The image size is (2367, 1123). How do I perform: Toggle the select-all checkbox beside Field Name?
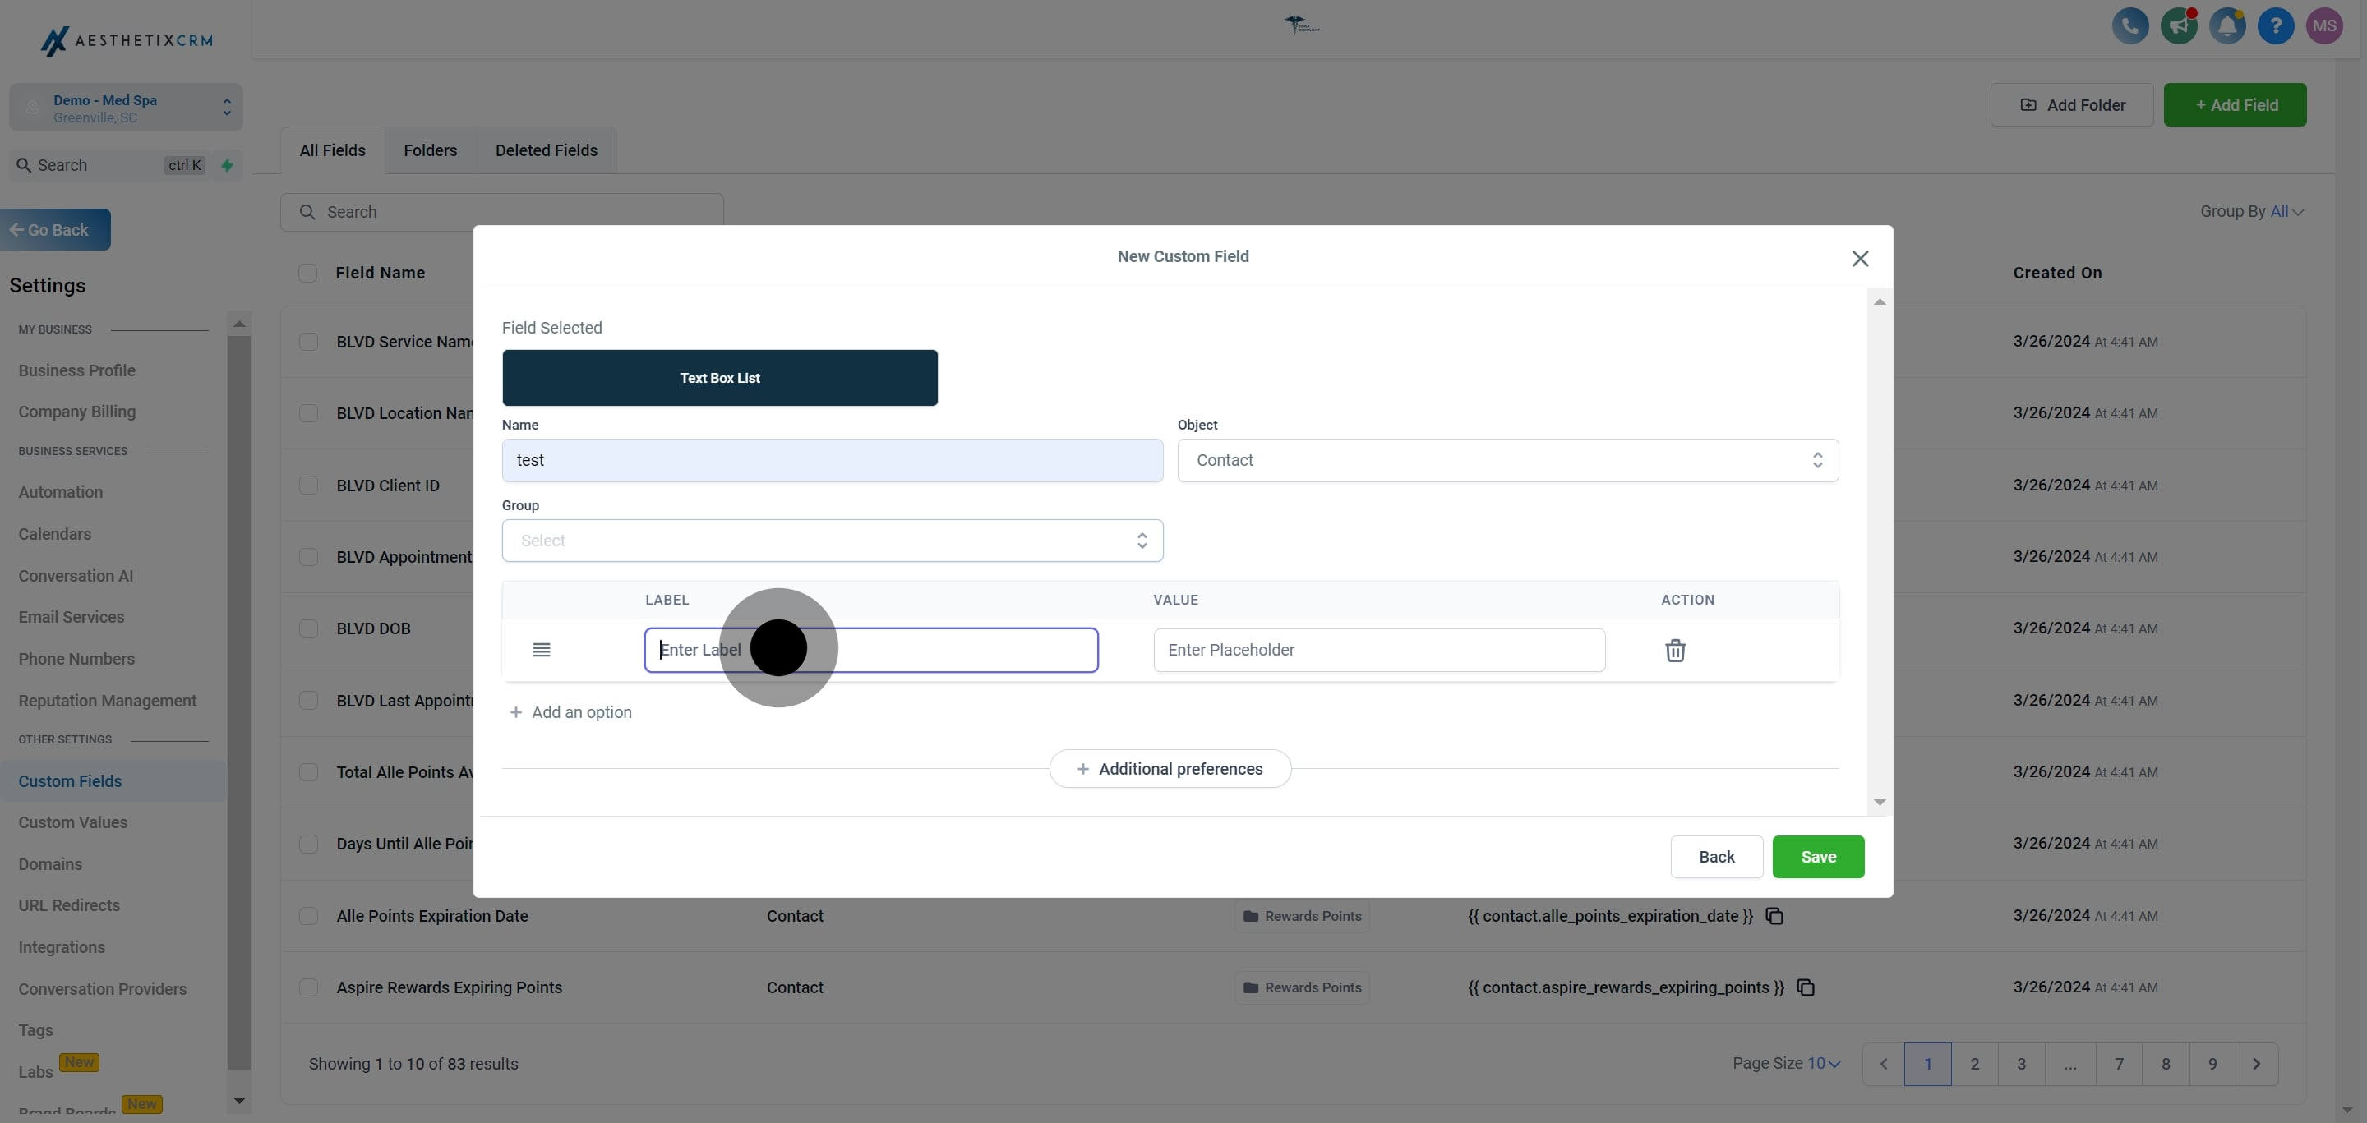click(308, 274)
